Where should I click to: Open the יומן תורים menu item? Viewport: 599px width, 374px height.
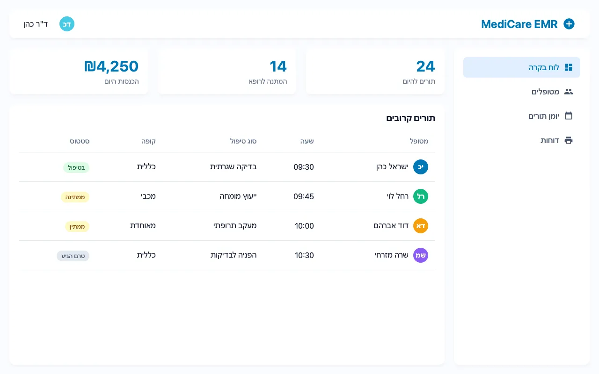tap(522, 116)
